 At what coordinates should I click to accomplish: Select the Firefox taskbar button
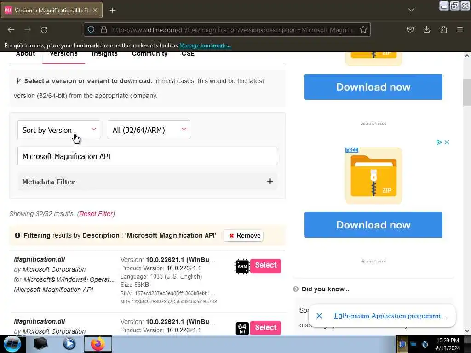(x=98, y=344)
